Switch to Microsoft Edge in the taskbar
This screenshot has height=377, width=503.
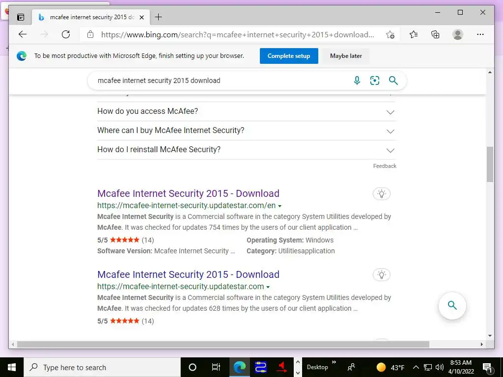pyautogui.click(x=239, y=367)
